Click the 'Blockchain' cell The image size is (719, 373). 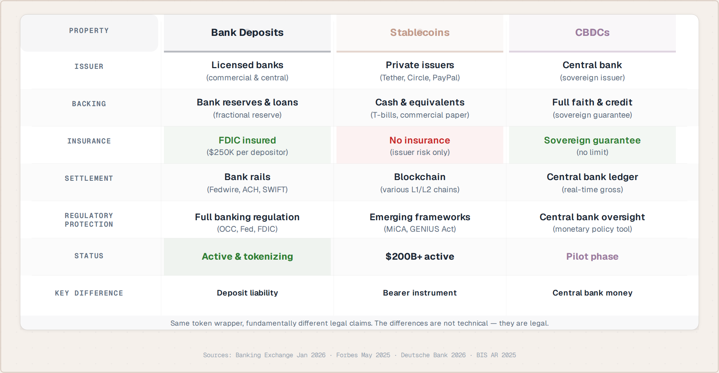point(420,177)
